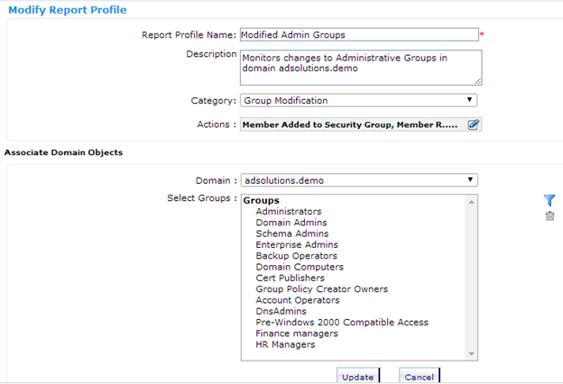Click inside the Description text area
This screenshot has width=563, height=384.
click(x=361, y=68)
